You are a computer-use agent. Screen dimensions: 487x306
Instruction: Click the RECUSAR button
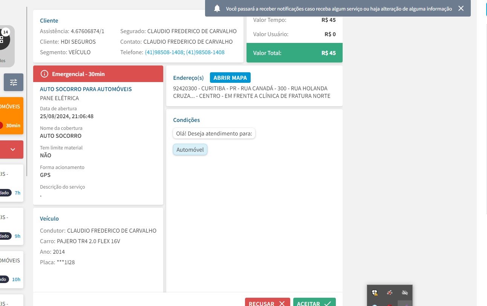point(267,303)
